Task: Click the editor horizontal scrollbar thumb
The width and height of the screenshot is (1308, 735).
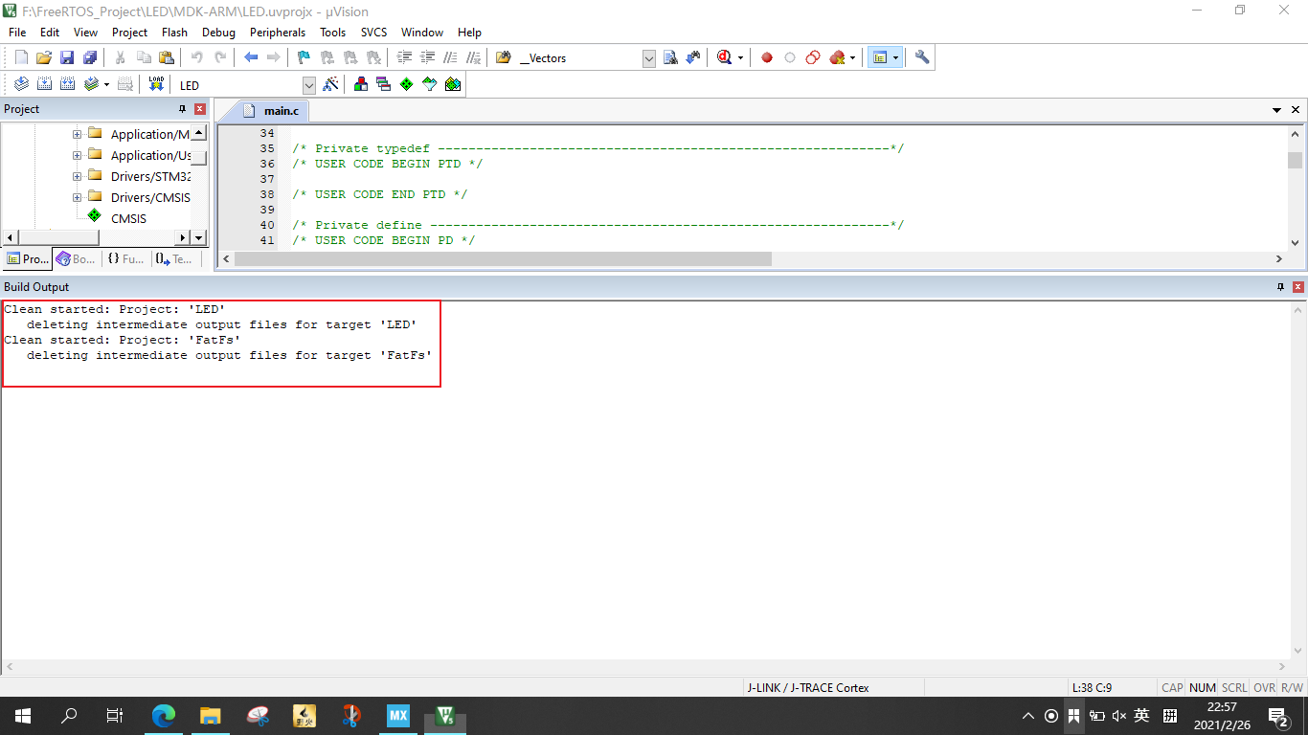Action: pyautogui.click(x=503, y=258)
